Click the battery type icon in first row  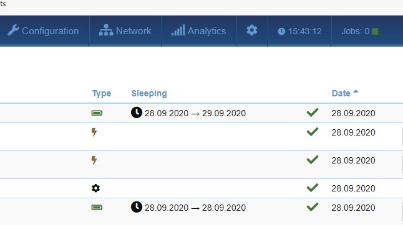tap(97, 113)
